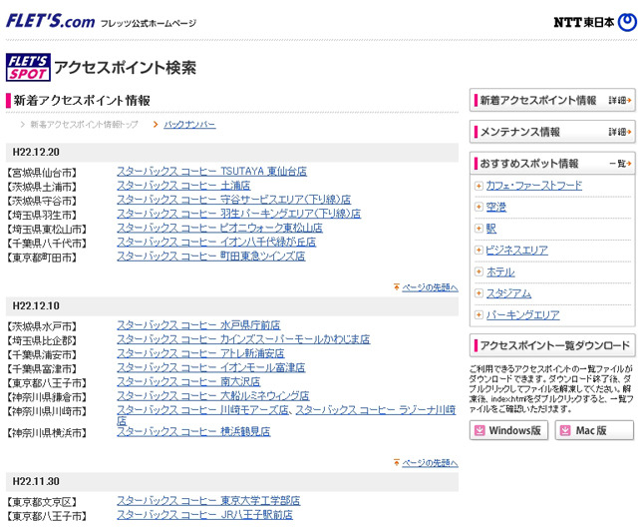Open 川崎モアーズ店 link
638x529 pixels.
pos(203,409)
